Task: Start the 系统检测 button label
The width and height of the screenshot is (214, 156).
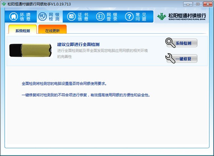Action: point(183,43)
